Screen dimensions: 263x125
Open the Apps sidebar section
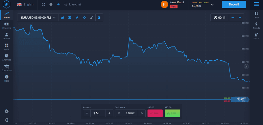tap(7, 47)
